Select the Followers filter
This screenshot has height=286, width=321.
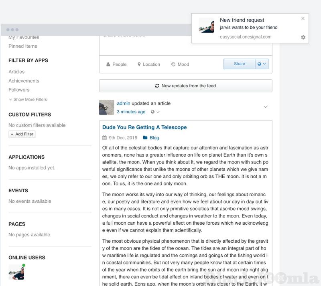pyautogui.click(x=19, y=90)
